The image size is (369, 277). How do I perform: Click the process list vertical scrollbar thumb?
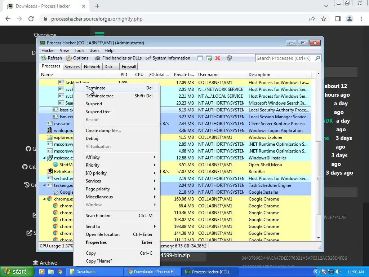click(318, 178)
